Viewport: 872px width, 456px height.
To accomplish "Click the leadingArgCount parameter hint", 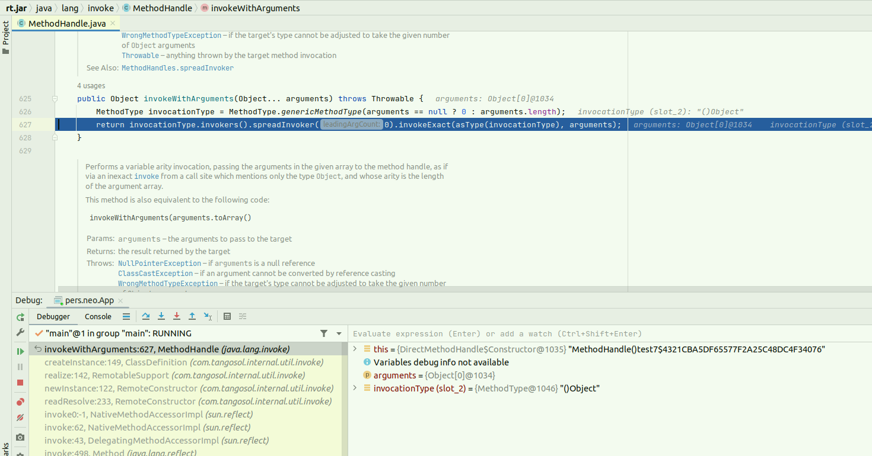I will 352,125.
